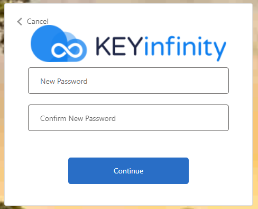
Task: Click the "Confirm New Password" placeholder text
Action: (78, 118)
